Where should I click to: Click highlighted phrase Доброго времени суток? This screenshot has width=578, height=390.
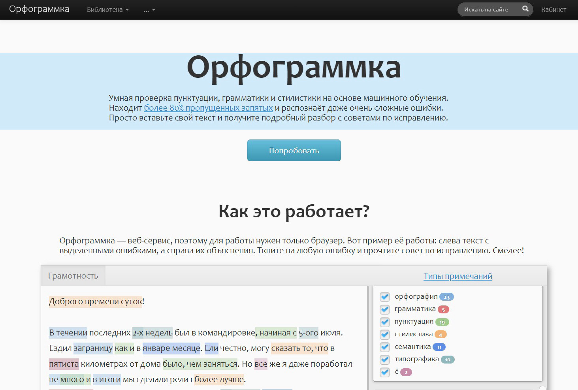tap(95, 301)
